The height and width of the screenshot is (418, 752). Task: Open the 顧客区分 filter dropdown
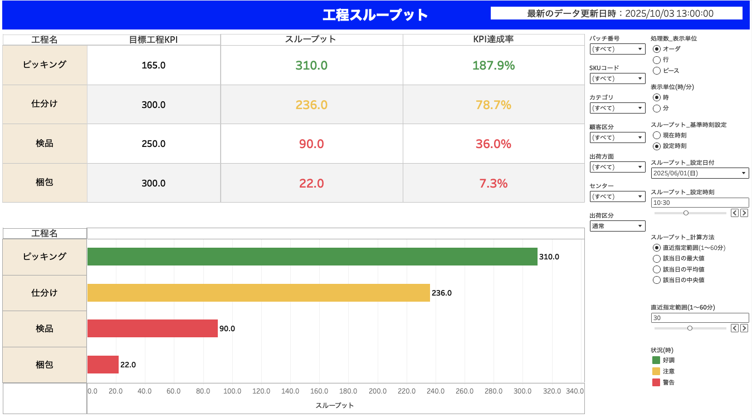pos(617,137)
